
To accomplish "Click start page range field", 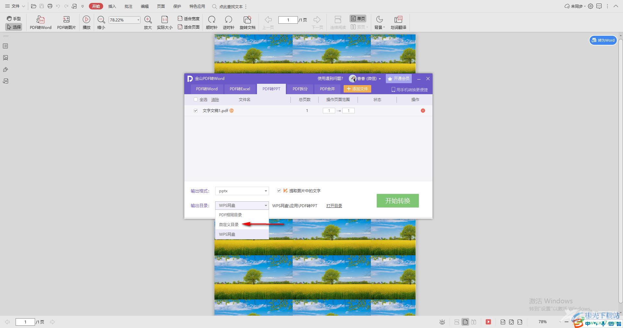I will coord(329,111).
